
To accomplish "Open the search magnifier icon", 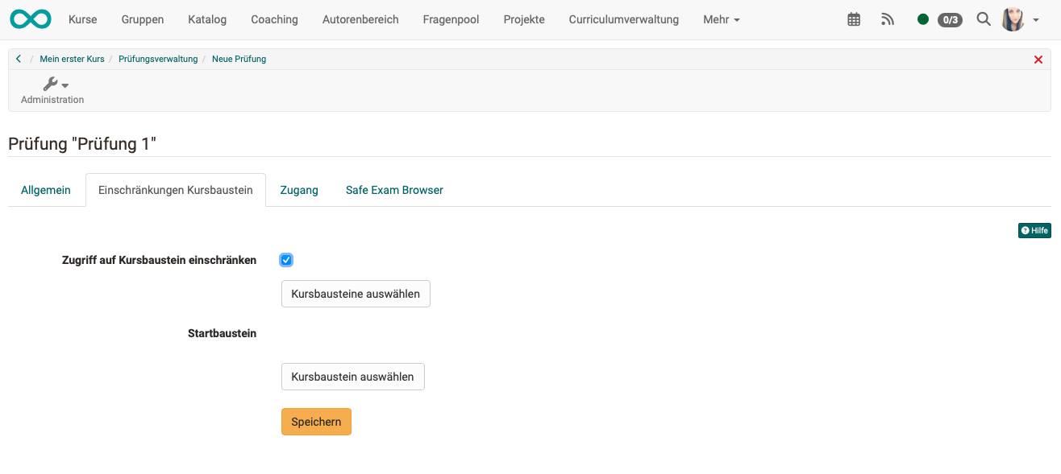I will (x=984, y=19).
